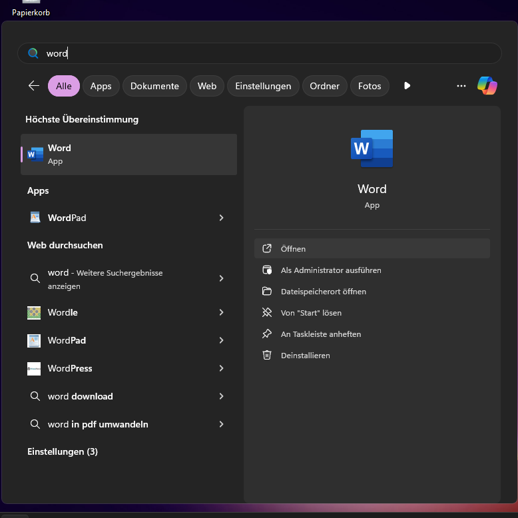Choose Deinstallieren for Word

[305, 356]
